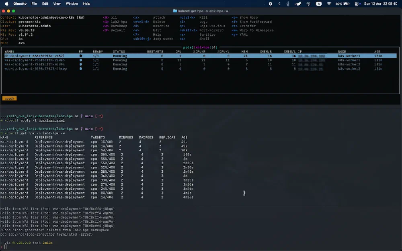Screen dimensions: 402x251
Task: Sort the pod table by AGE column
Action: 377,52
